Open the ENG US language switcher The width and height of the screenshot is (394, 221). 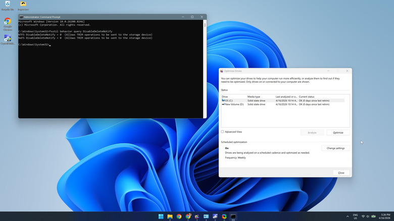(x=355, y=216)
